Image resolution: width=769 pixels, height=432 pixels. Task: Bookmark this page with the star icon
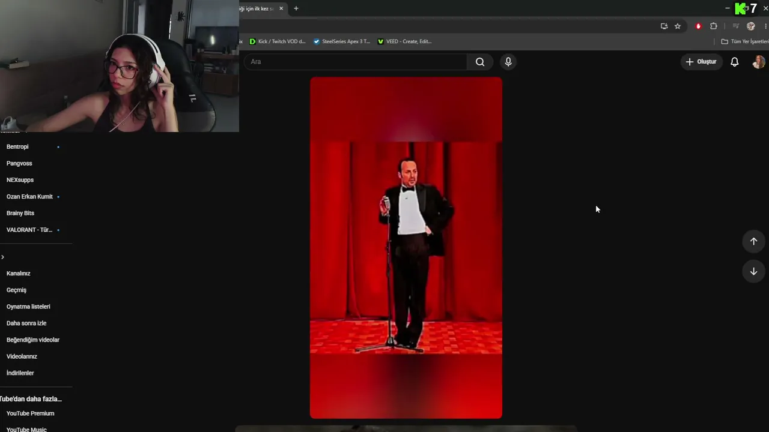pos(678,26)
